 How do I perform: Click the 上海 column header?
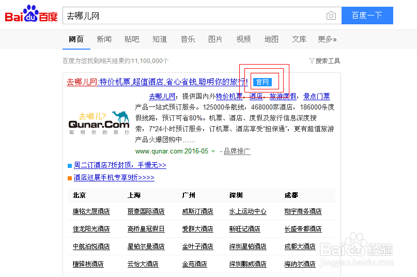click(x=134, y=195)
